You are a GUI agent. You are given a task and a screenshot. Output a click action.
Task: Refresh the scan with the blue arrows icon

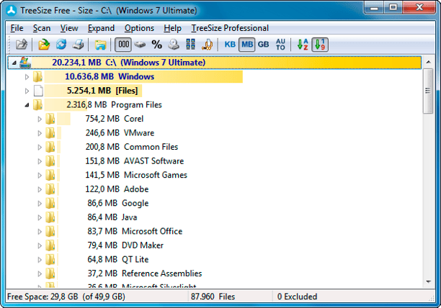[61, 45]
